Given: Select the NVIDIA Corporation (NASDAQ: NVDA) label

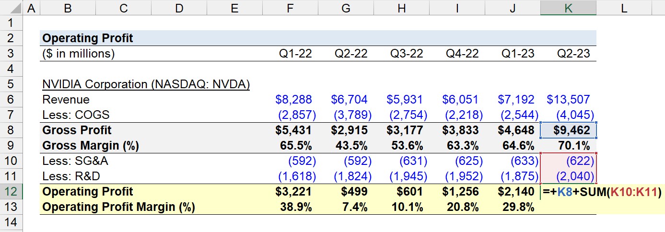Looking at the screenshot, I should [x=146, y=84].
